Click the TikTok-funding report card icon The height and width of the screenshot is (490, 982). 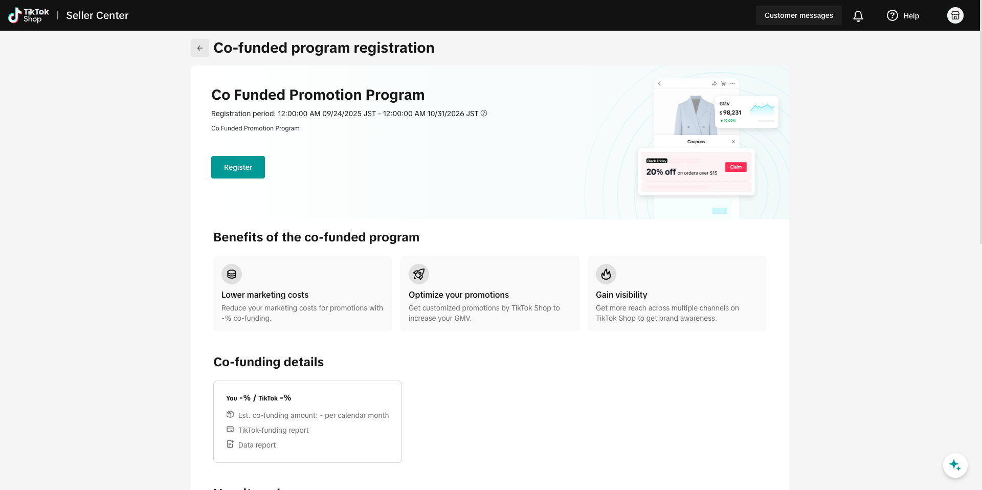(x=230, y=430)
